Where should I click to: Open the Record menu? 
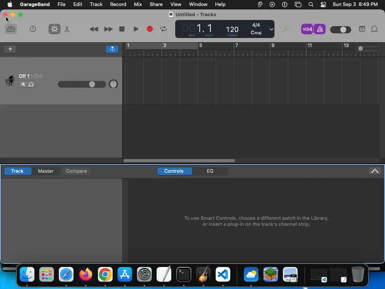point(118,5)
